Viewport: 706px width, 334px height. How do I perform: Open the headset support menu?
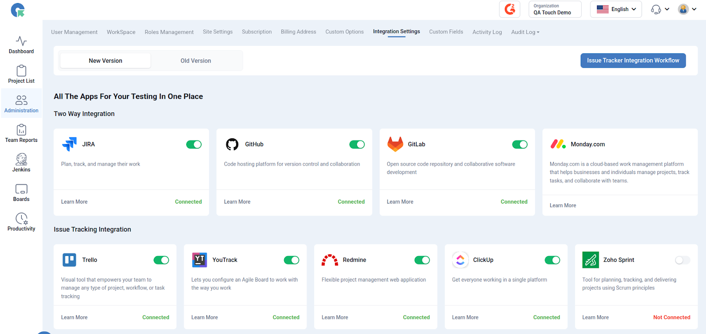tap(660, 9)
